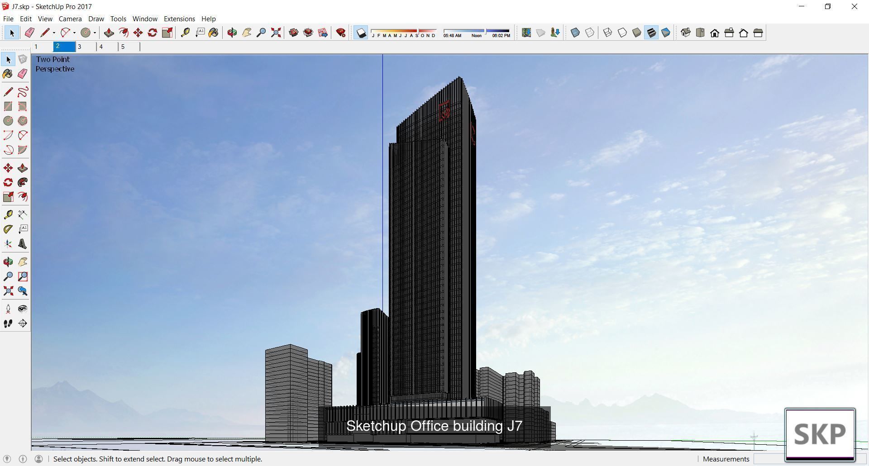The width and height of the screenshot is (869, 466).
Task: Select the 3D Text tool
Action: [23, 244]
